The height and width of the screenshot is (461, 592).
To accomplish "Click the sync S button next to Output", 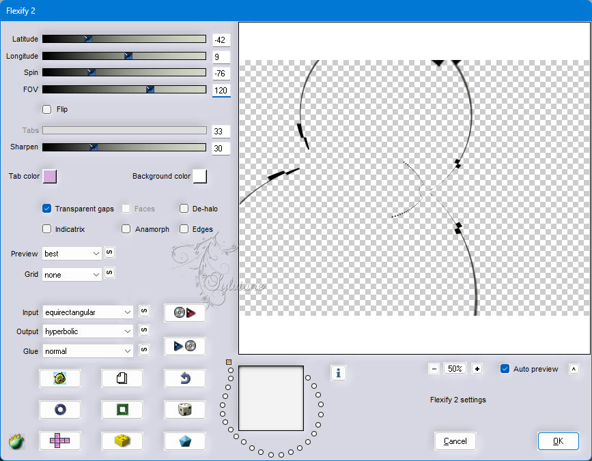I will (x=144, y=330).
